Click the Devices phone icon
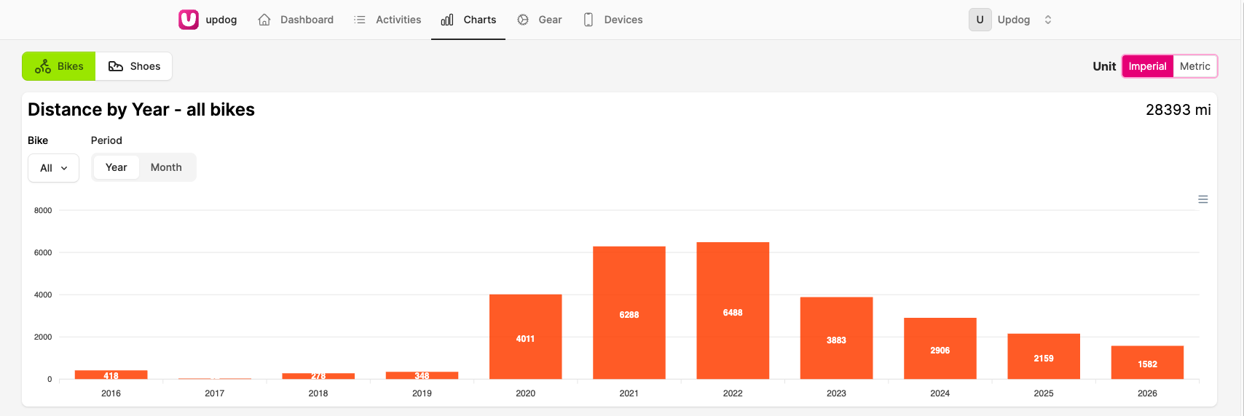 [588, 20]
